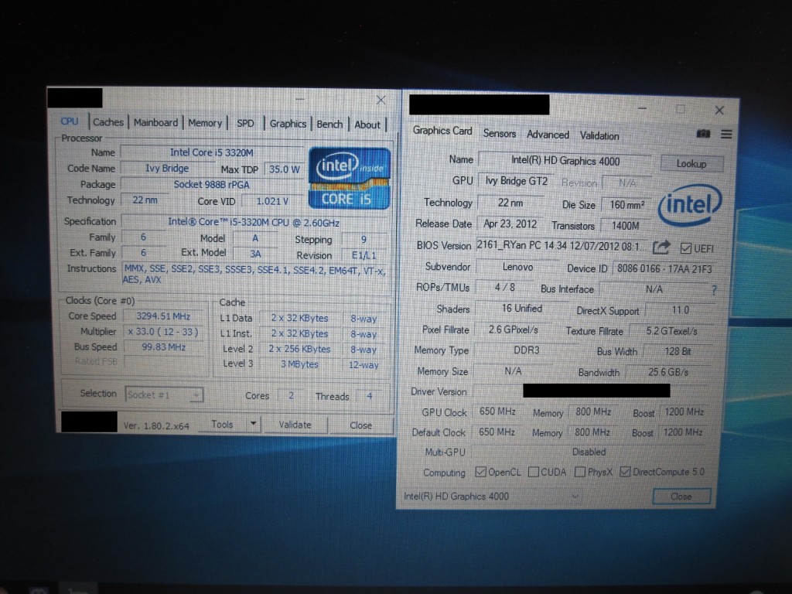Go to the Validation tab
Screen dimensions: 792x594
coord(599,135)
